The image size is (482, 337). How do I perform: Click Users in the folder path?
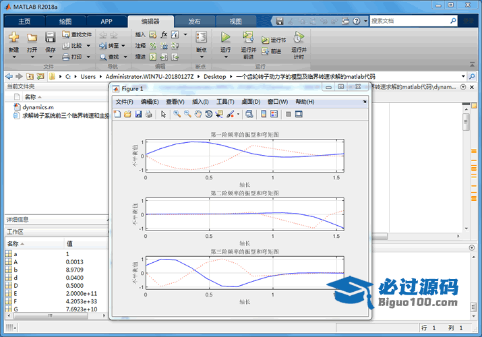click(x=88, y=76)
